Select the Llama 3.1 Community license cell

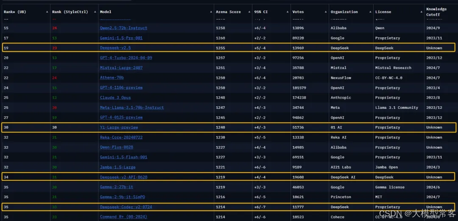pyautogui.click(x=397, y=108)
